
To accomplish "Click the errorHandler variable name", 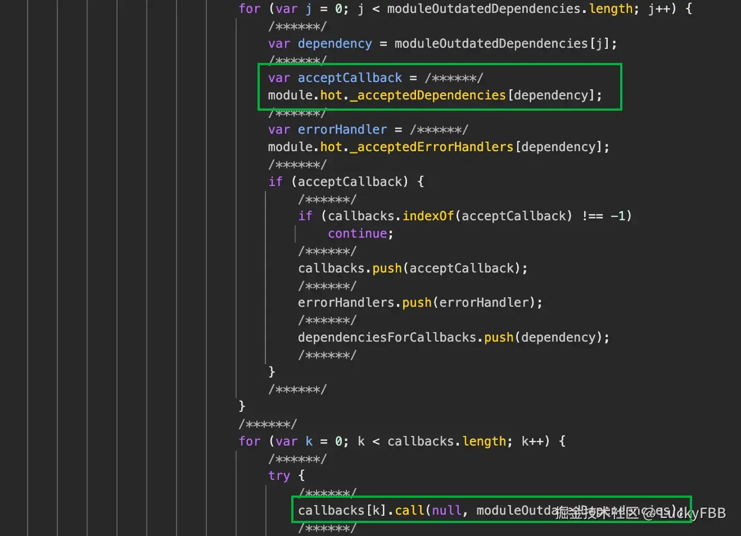I will (342, 130).
